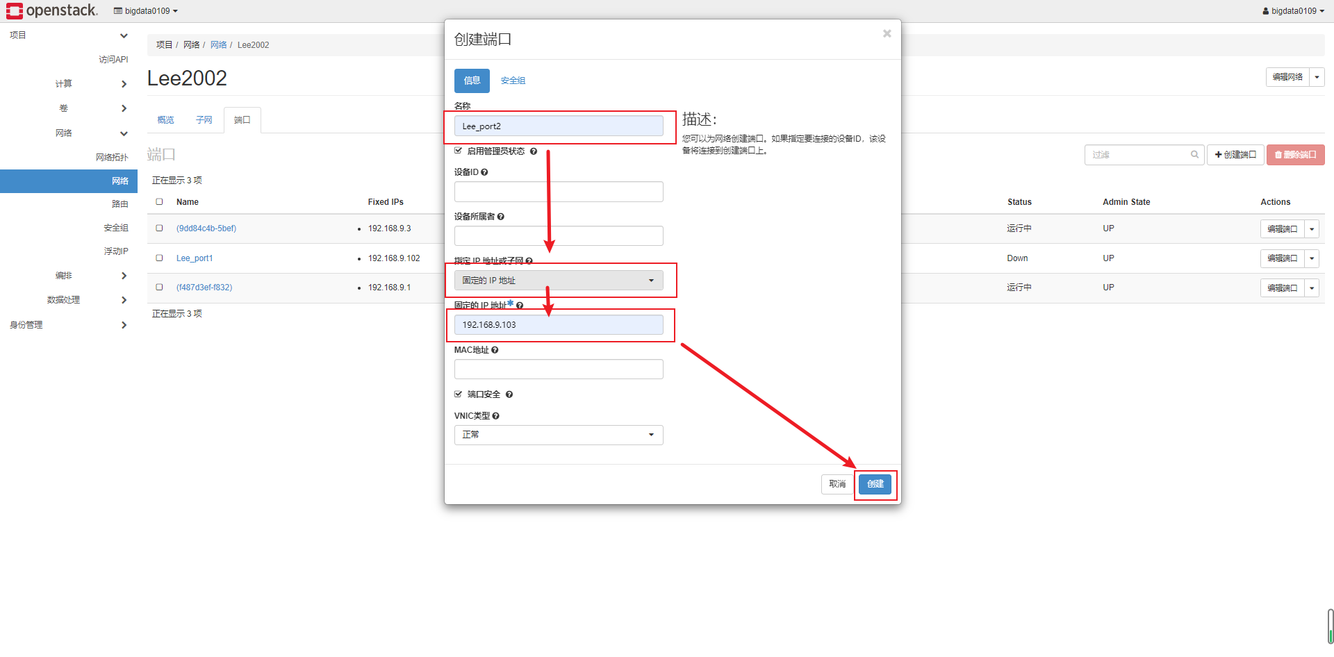Image resolution: width=1334 pixels, height=657 pixels.
Task: Expand actions arrow for 192.168.9.3 port
Action: tap(1312, 229)
